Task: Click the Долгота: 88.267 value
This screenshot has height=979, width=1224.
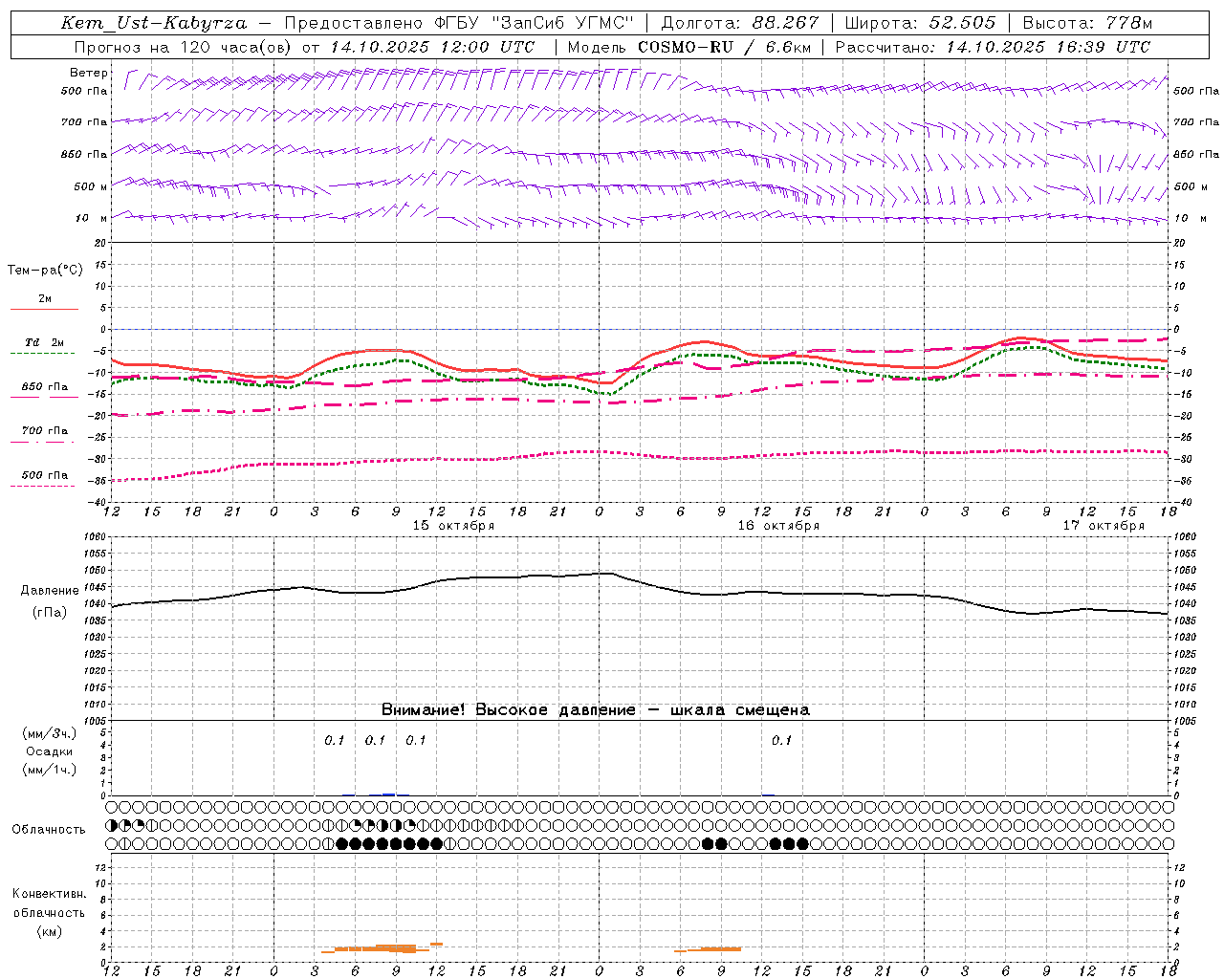Action: [740, 23]
